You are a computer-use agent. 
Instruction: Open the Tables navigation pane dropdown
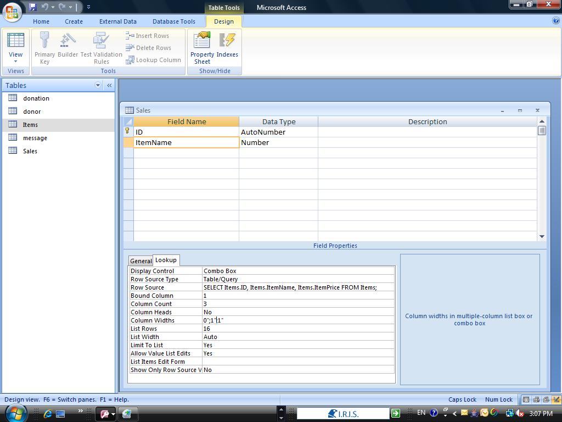click(98, 85)
